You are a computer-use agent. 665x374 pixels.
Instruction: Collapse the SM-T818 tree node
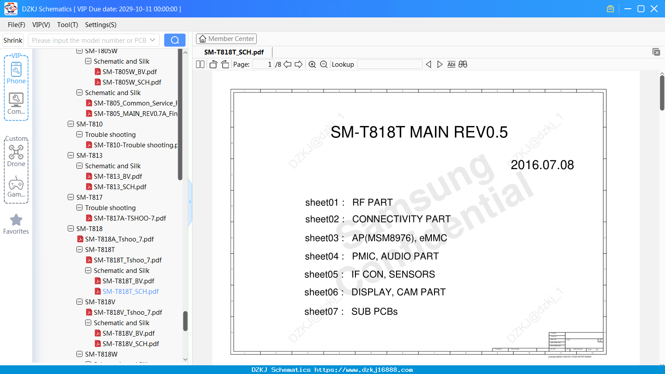[x=71, y=228]
